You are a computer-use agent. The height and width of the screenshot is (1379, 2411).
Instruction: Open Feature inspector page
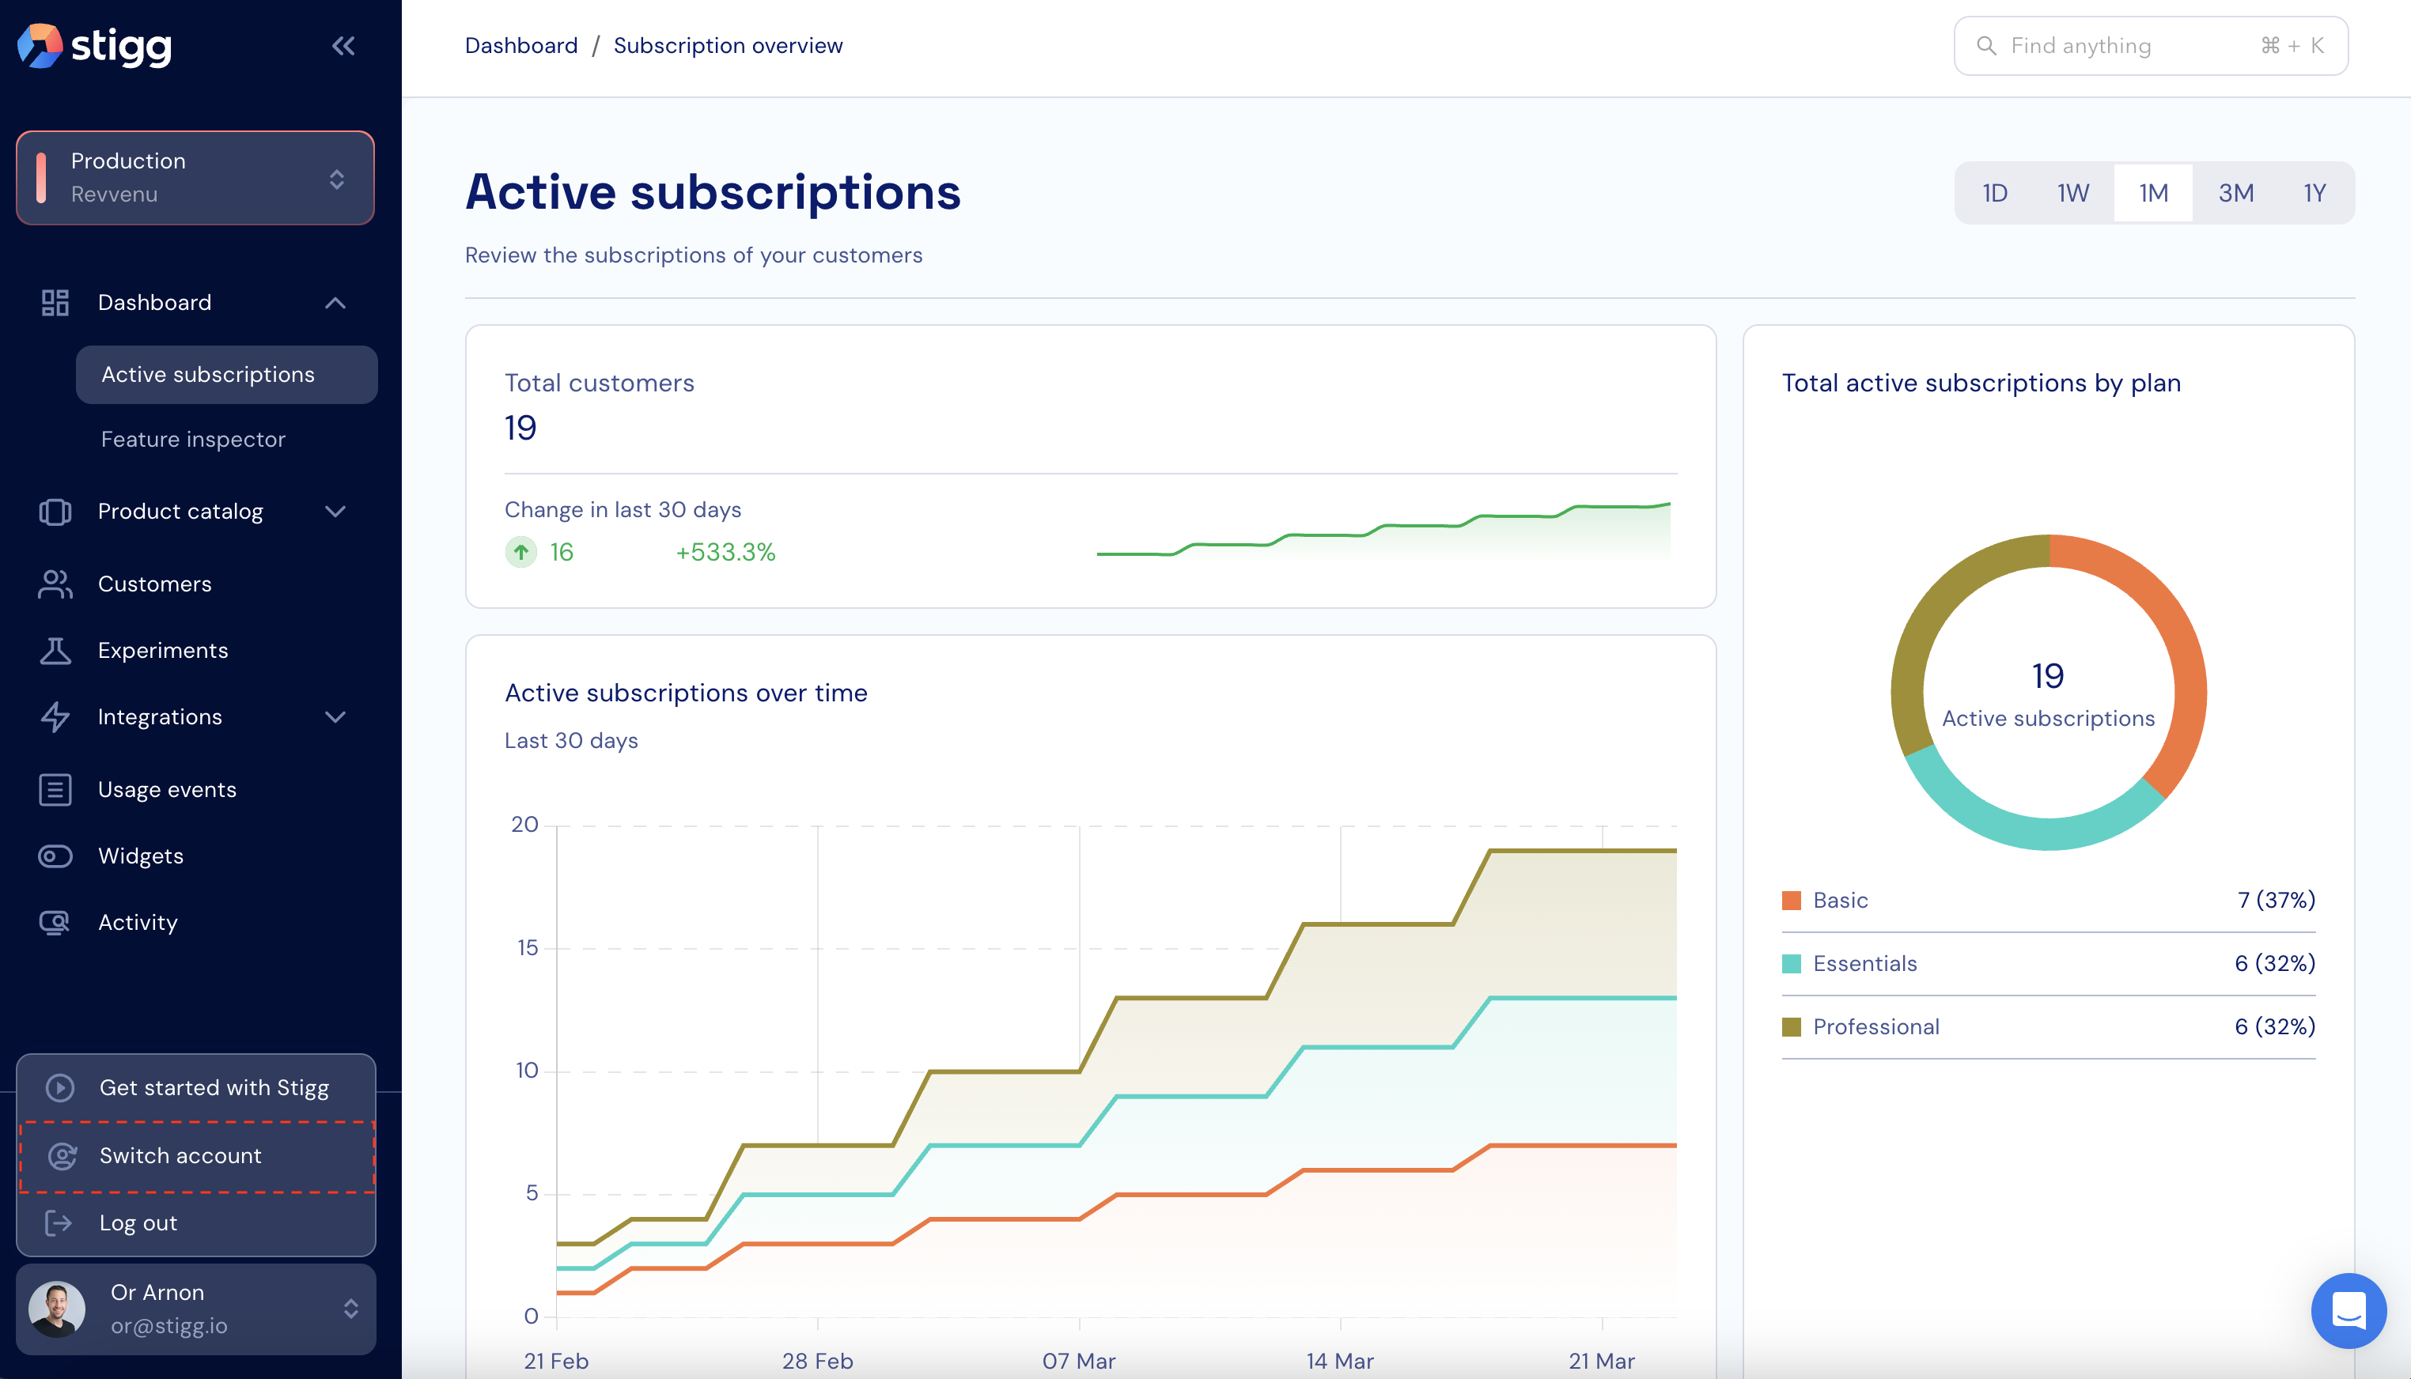click(x=193, y=440)
